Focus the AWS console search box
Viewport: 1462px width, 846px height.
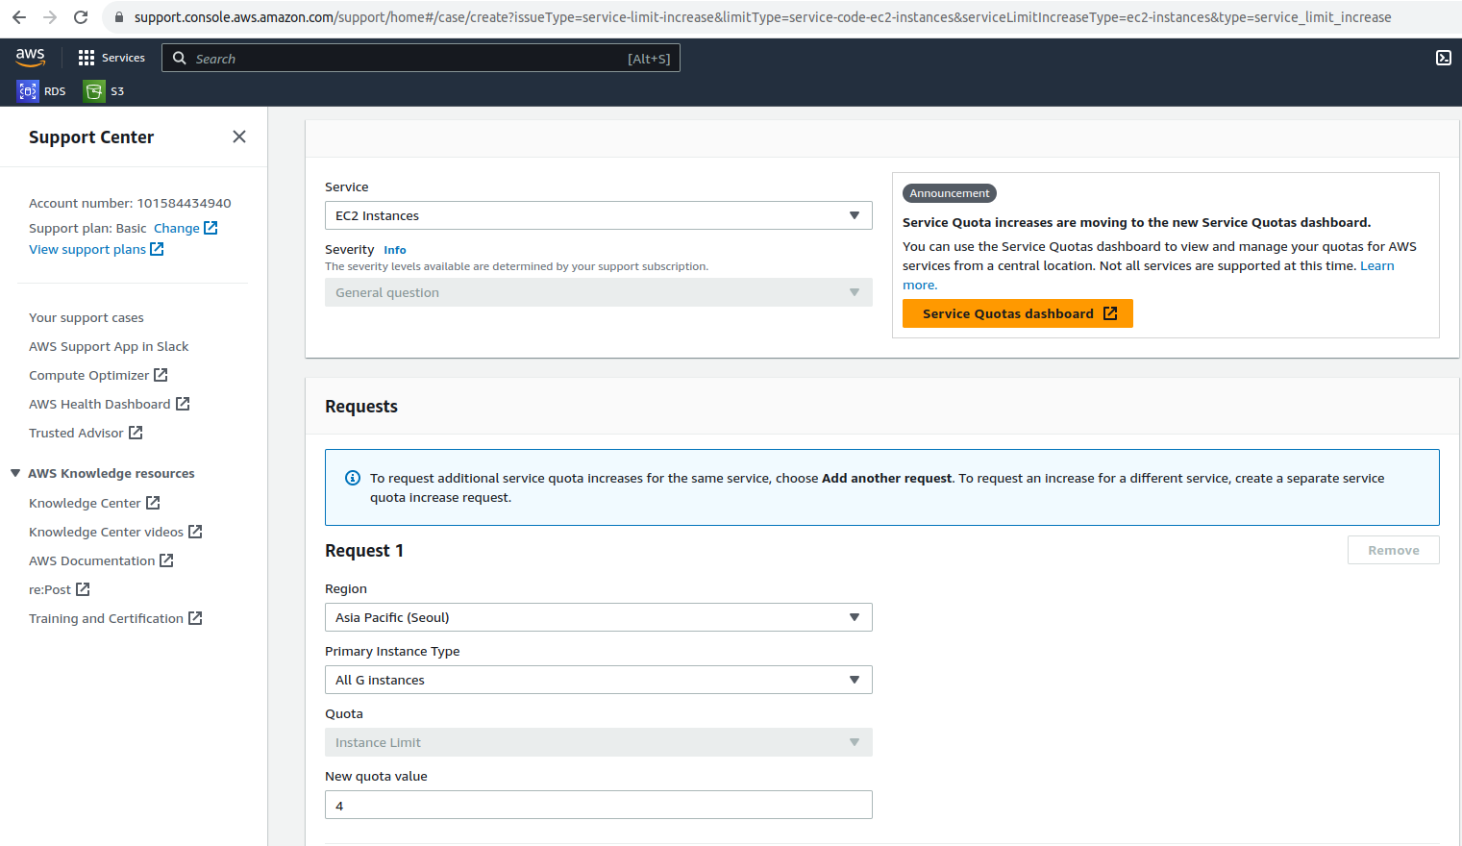coord(421,59)
